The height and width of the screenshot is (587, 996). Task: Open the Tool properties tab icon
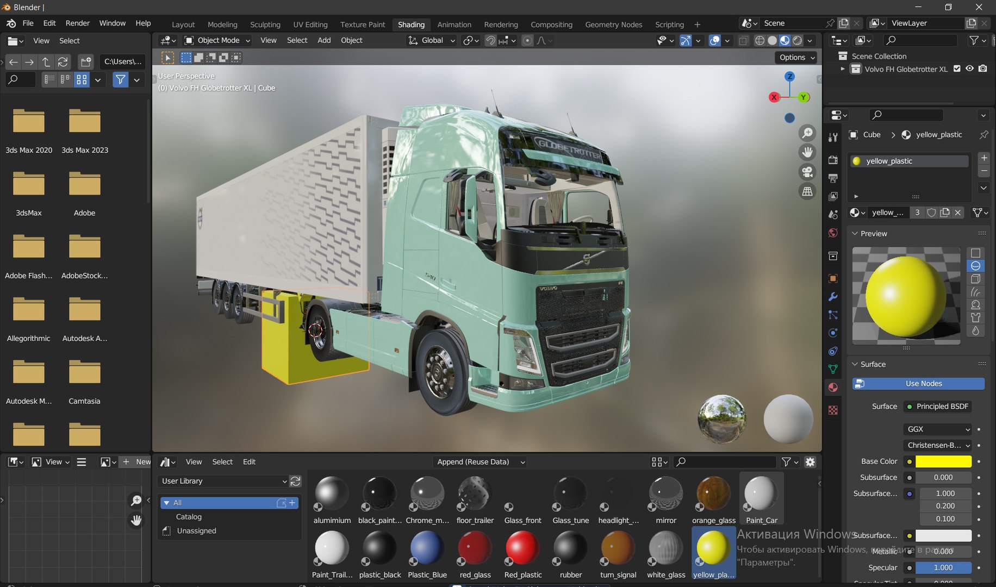click(x=833, y=138)
